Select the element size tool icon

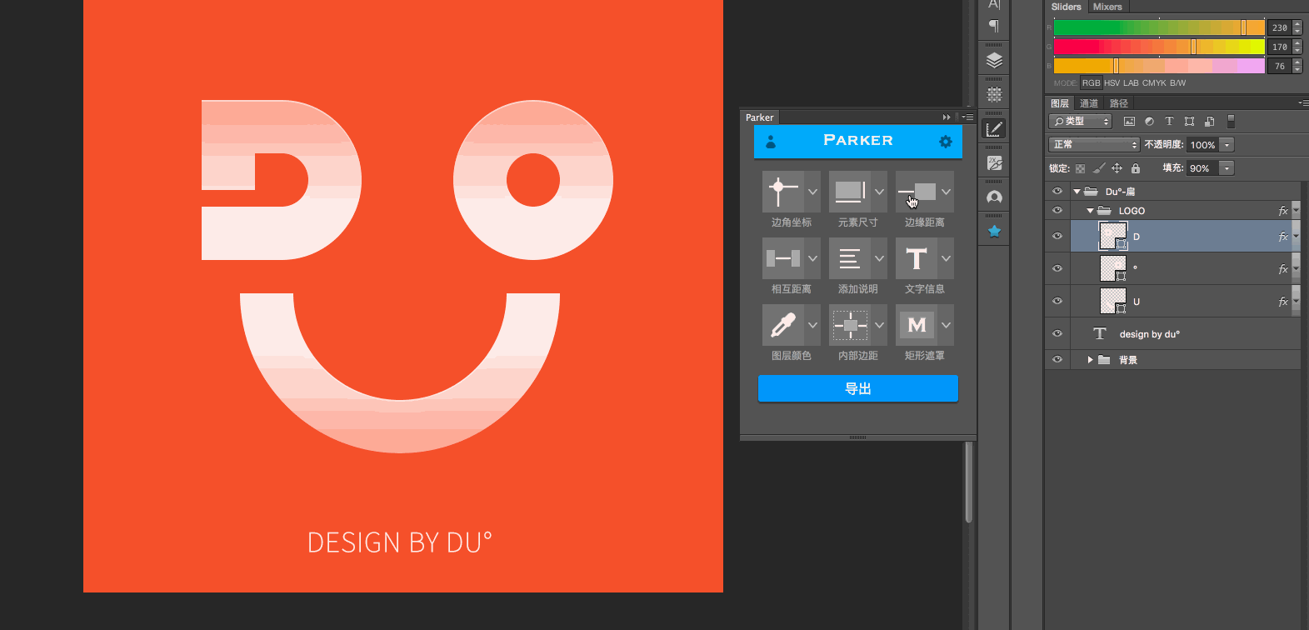(x=849, y=192)
